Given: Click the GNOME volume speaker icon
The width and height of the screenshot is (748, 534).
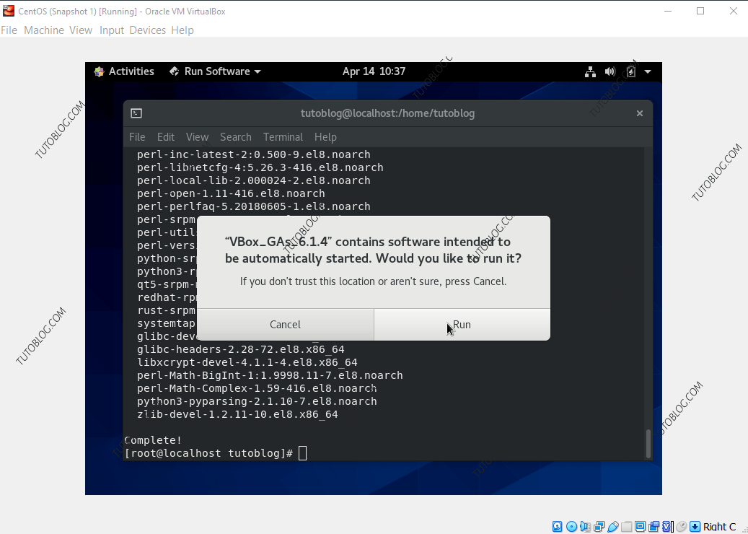Looking at the screenshot, I should tap(610, 71).
